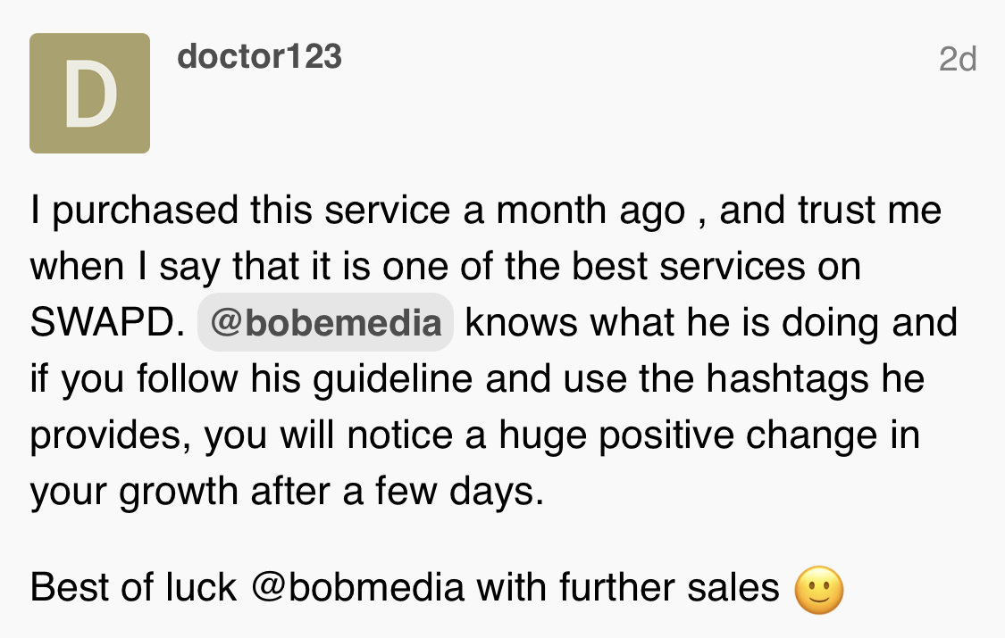Click the word hashtags in the post
This screenshot has width=1005, height=638.
tap(788, 377)
